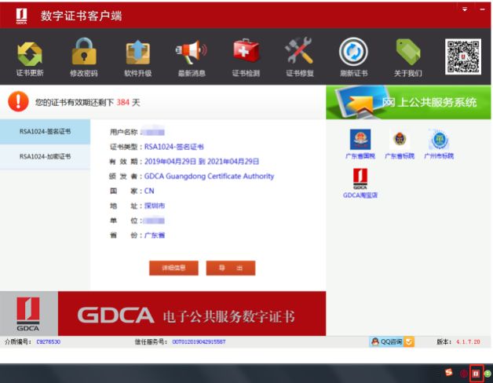
Task: Click the QQ咨询 support button
Action: tap(386, 342)
